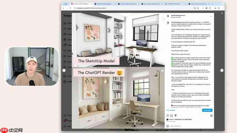Screen dimensions: 237x133
Task: Switch to the sixth browser tab
Action: (x=199, y=4)
